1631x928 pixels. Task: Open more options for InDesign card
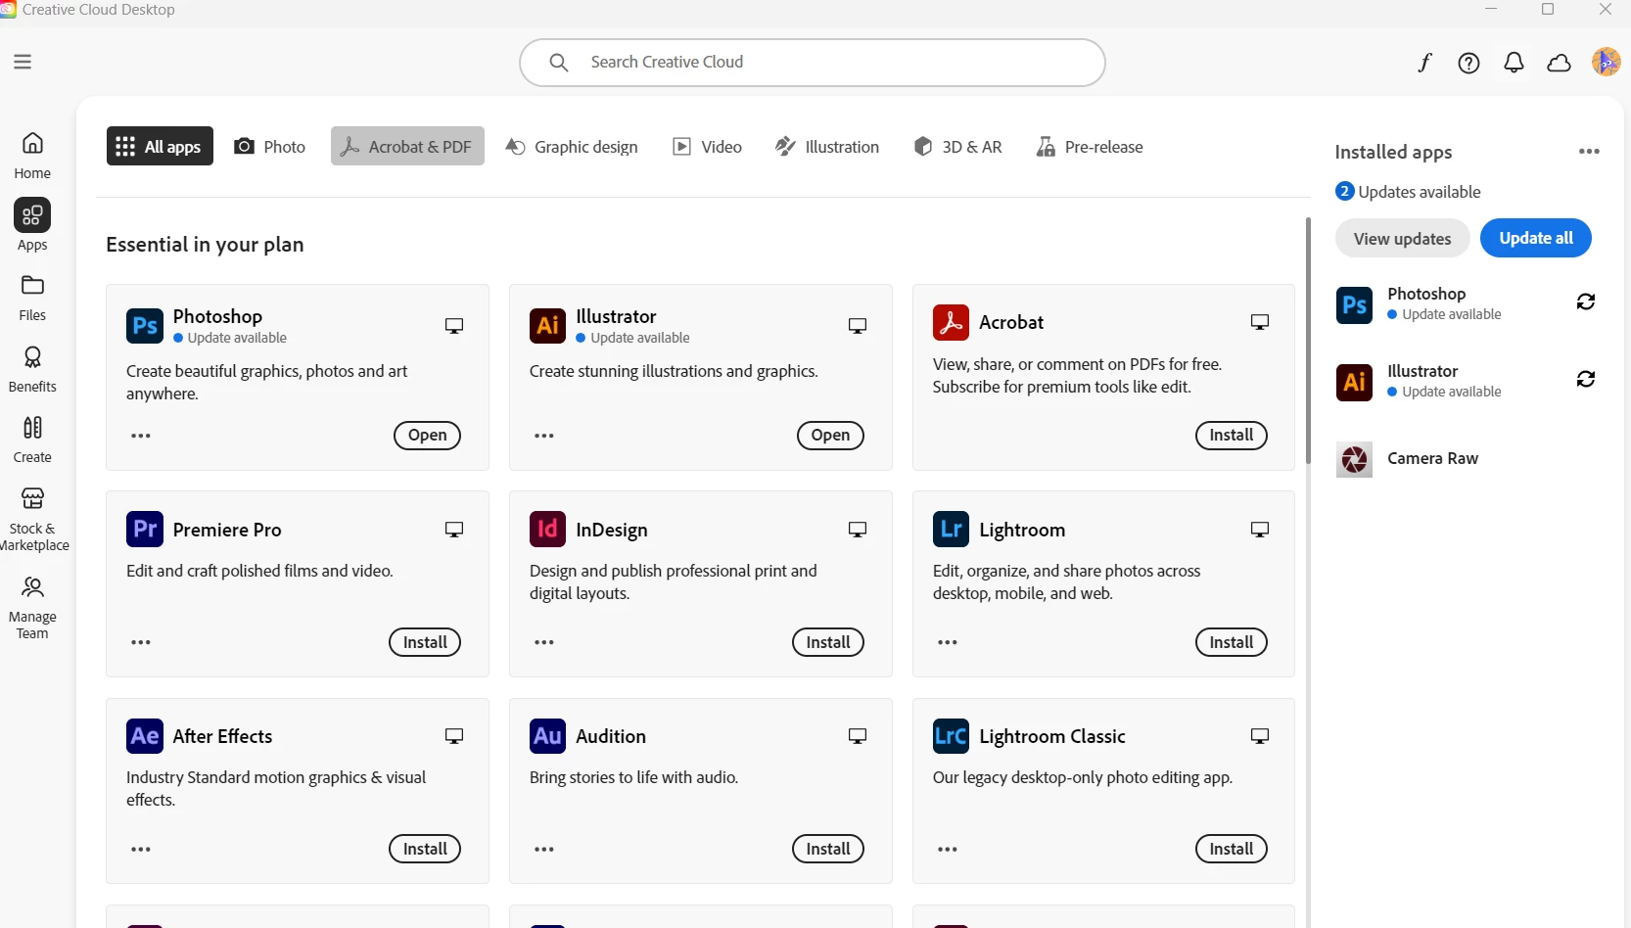point(544,642)
